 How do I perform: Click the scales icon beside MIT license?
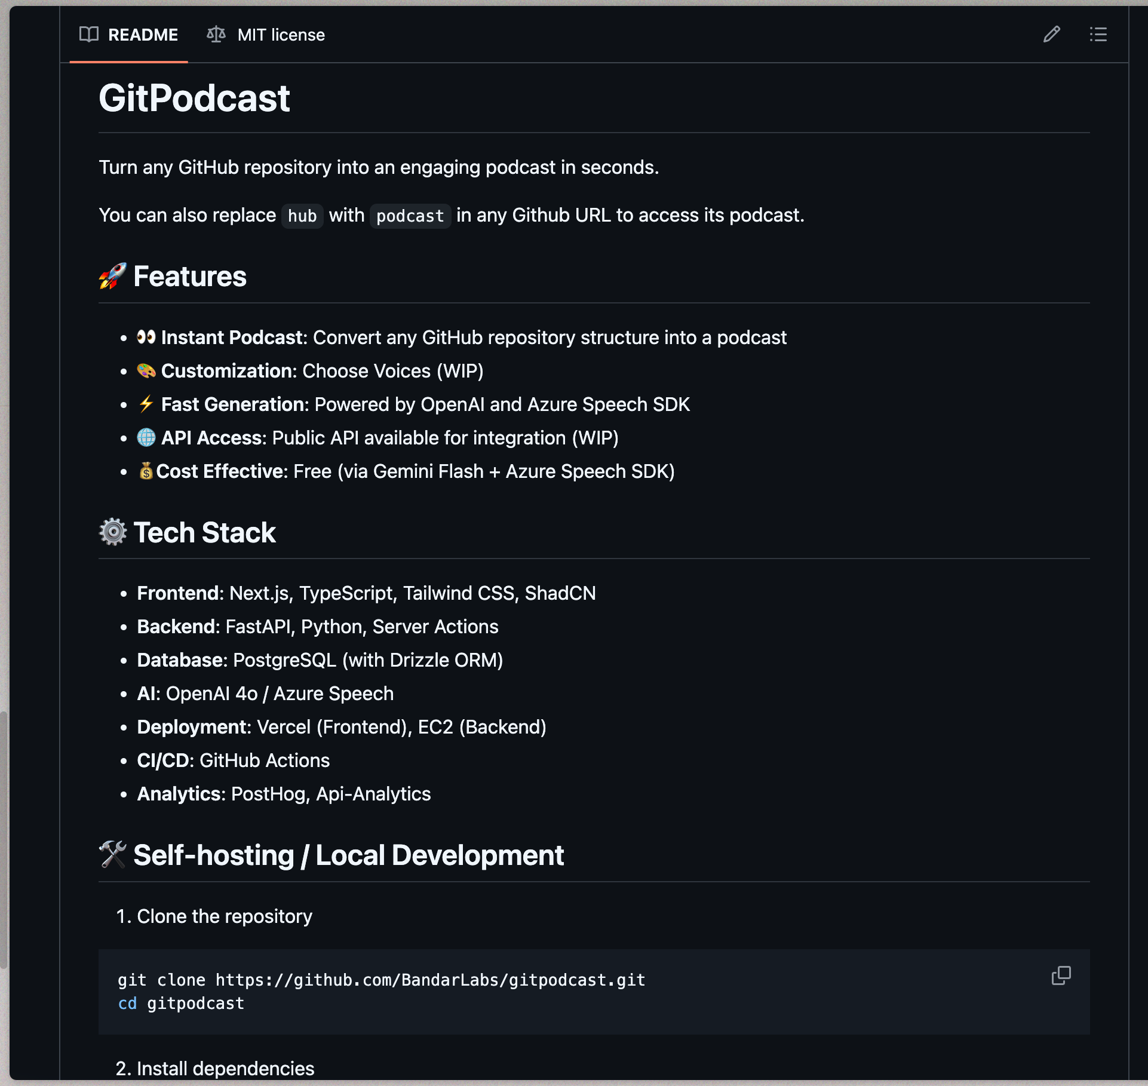coord(216,35)
